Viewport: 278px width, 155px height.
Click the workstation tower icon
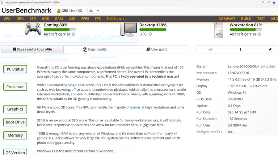click(219, 30)
